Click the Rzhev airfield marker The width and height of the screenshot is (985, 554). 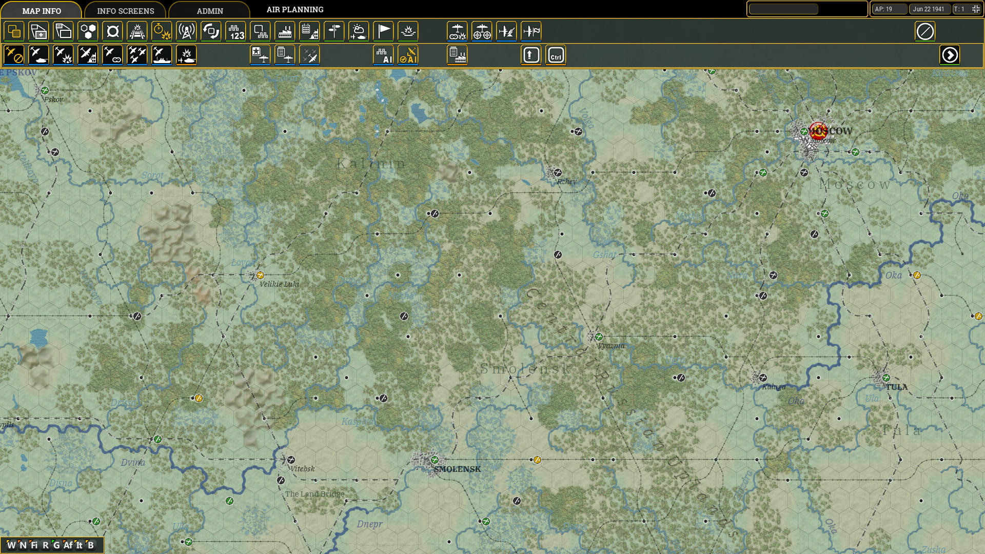[x=558, y=172]
